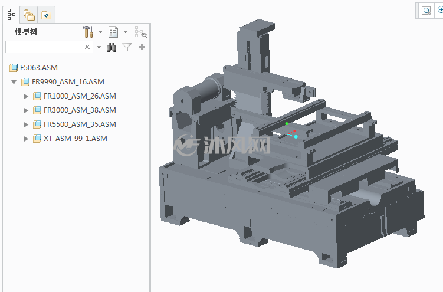This screenshot has width=443, height=292.
Task: Click the XT_ASM_99_1 assembly icon
Action: click(x=37, y=139)
